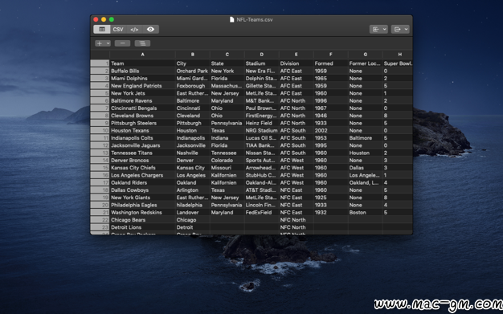The height and width of the screenshot is (314, 503).
Task: Select column A header
Action: coord(142,55)
